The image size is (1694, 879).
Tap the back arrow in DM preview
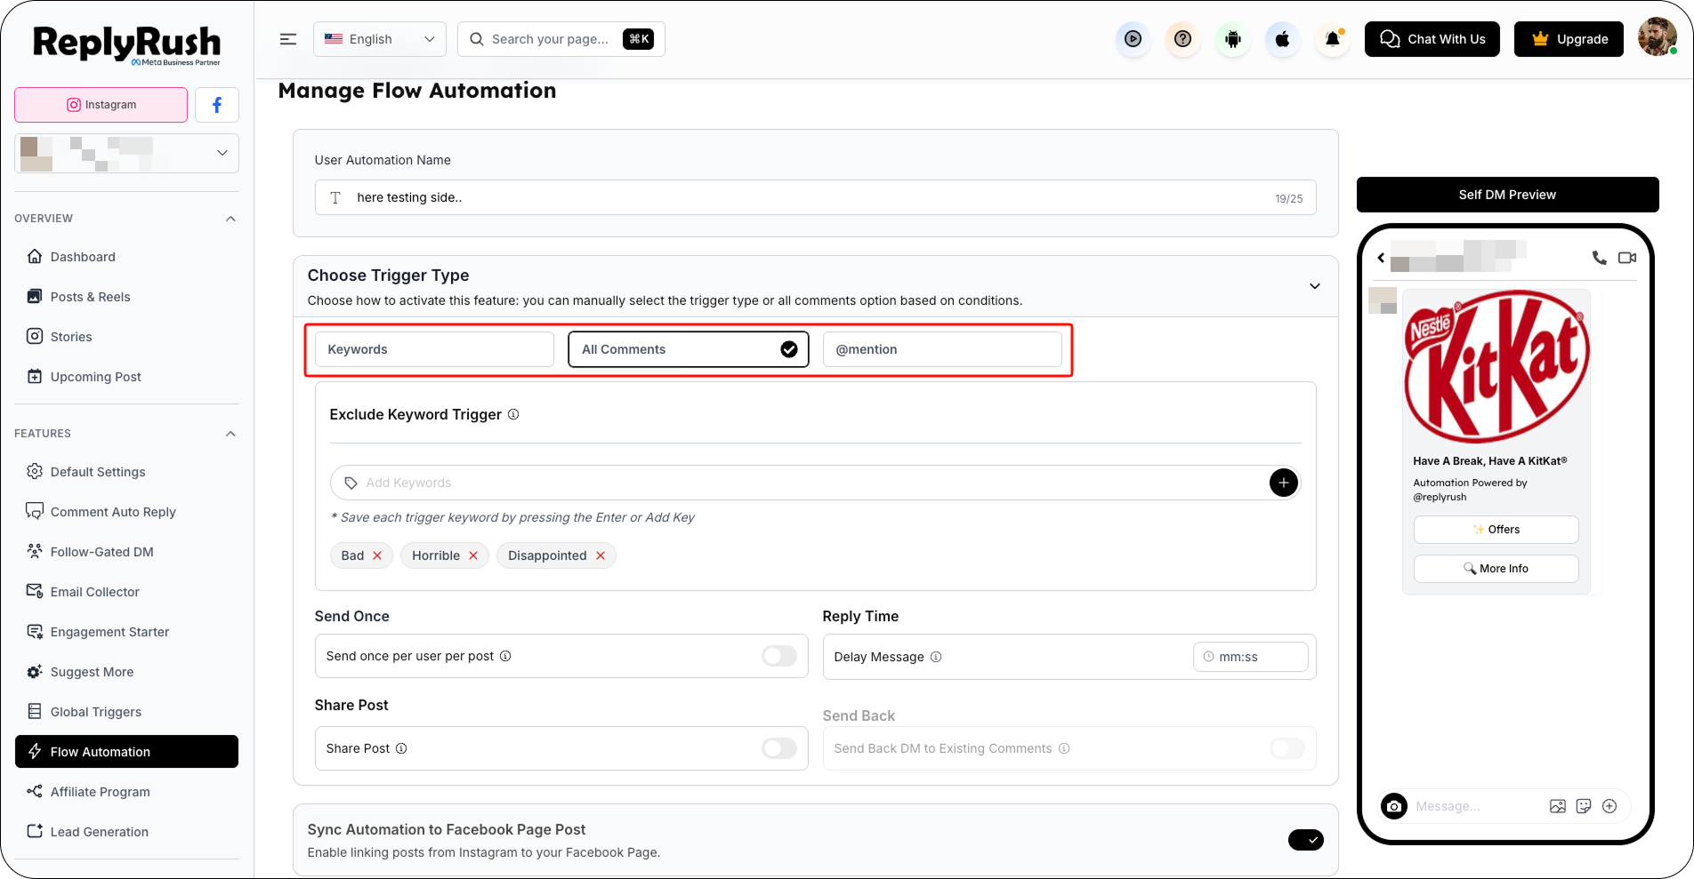tap(1381, 258)
